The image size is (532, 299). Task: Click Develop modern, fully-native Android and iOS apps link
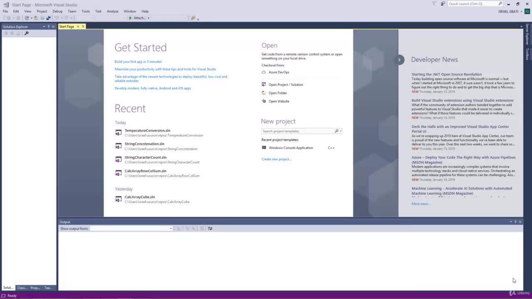point(153,88)
